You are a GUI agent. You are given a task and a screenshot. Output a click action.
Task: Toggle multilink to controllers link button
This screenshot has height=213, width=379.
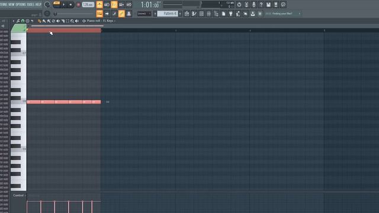[121, 14]
